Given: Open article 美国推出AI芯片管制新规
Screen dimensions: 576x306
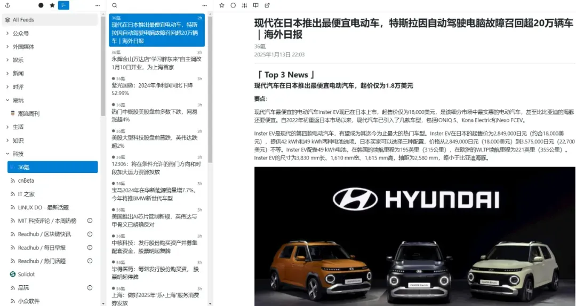Looking at the screenshot, I should coord(157,218).
